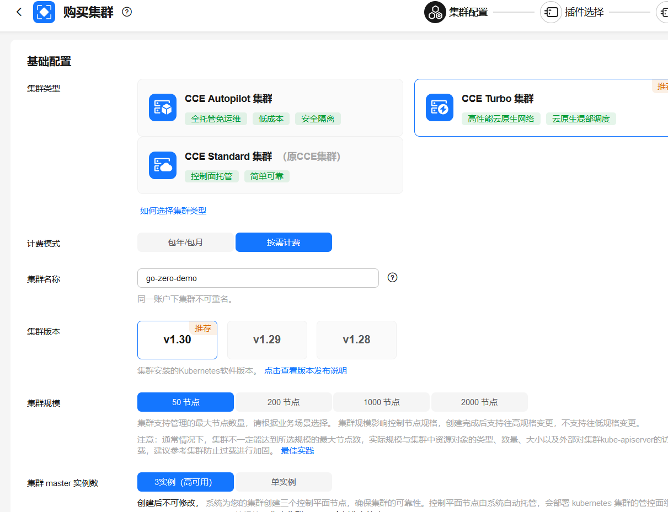Viewport: 668px width, 512px height.
Task: Select cluster version v1.28
Action: pyautogui.click(x=356, y=339)
